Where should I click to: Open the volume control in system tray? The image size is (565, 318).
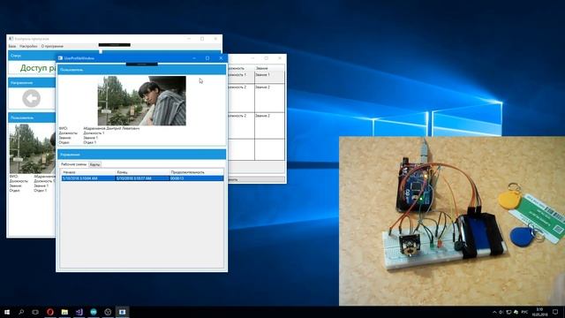501,312
